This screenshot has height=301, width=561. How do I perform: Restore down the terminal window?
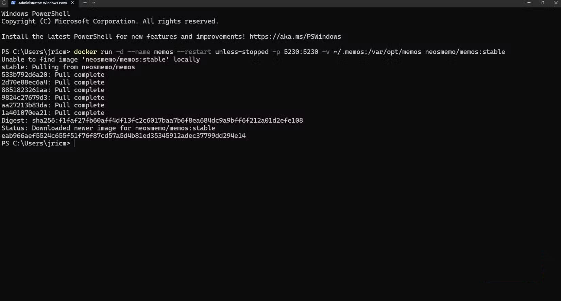pos(542,3)
